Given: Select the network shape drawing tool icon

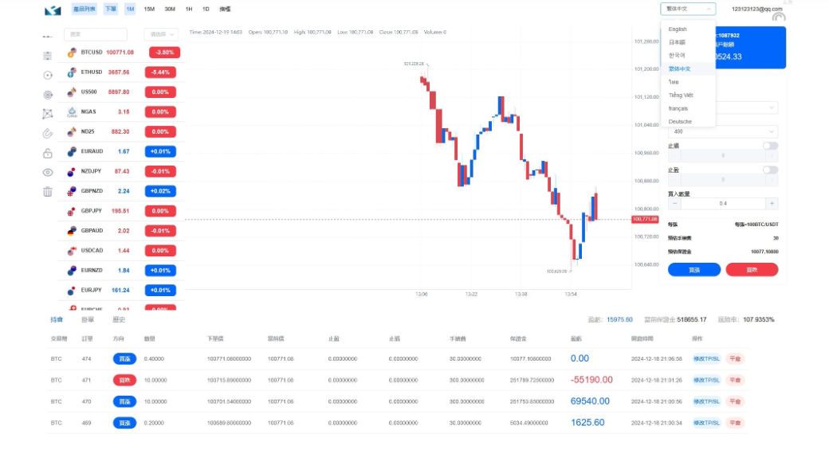Looking at the screenshot, I should 48,114.
